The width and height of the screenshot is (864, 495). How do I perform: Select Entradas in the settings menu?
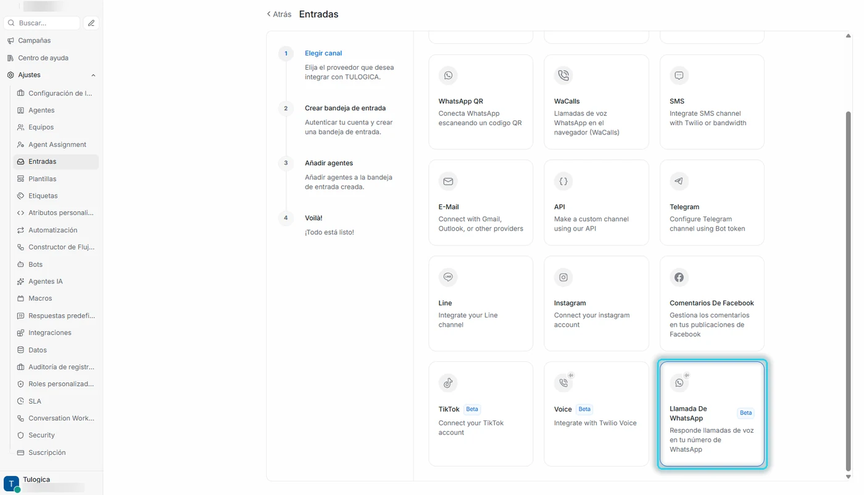(x=56, y=162)
